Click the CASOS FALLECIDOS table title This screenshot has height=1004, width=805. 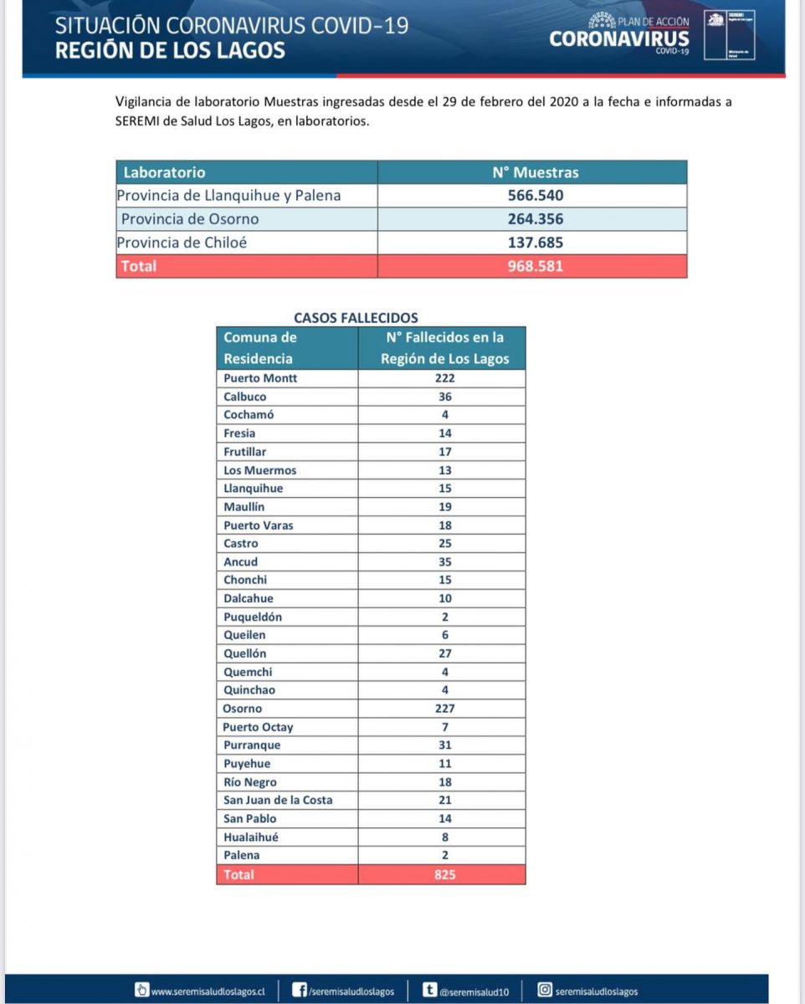click(x=356, y=318)
